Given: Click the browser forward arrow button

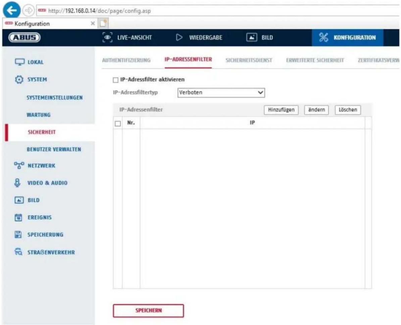Looking at the screenshot, I should point(28,10).
